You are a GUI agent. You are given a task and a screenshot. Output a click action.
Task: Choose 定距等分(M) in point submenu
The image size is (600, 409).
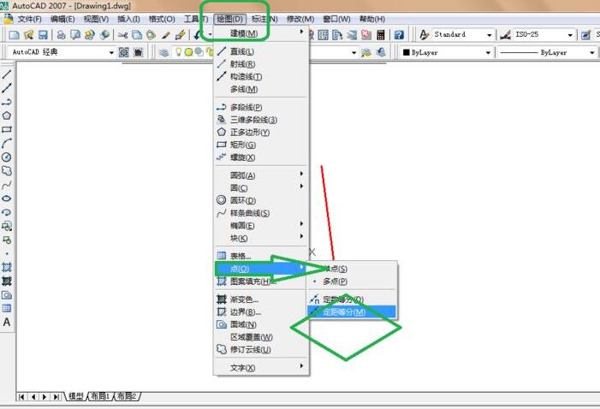point(352,311)
